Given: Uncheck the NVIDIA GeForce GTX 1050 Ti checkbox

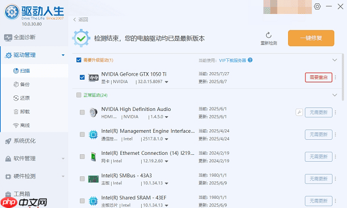Looking at the screenshot, I should [82, 77].
